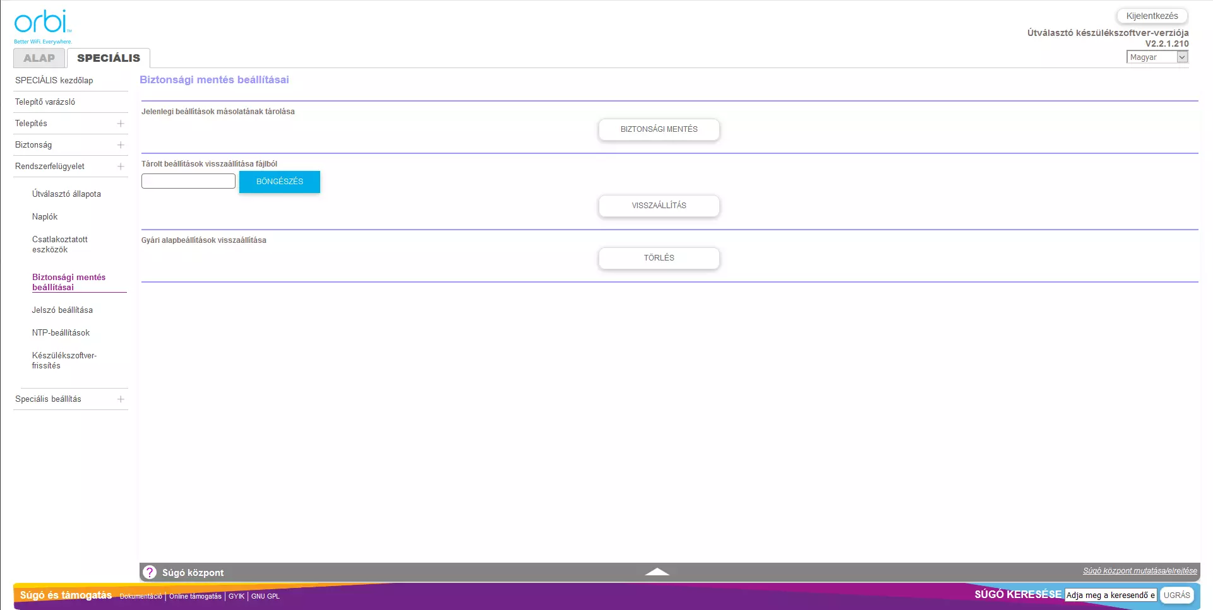
Task: Expand the Telepítés menu section
Action: (121, 124)
